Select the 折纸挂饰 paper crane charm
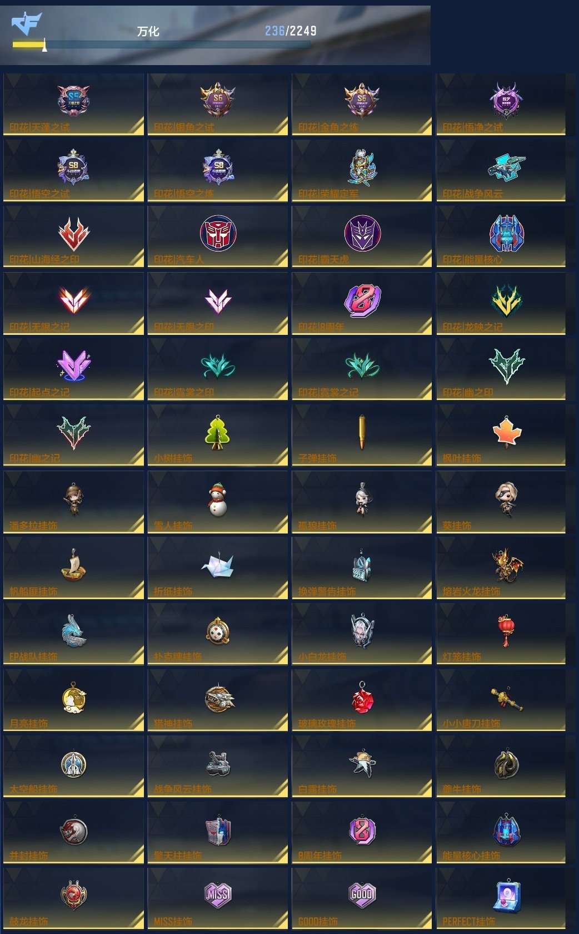This screenshot has height=934, width=579. point(218,565)
